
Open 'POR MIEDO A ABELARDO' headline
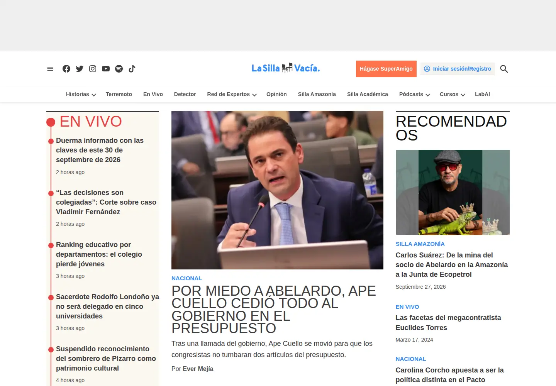pyautogui.click(x=273, y=310)
